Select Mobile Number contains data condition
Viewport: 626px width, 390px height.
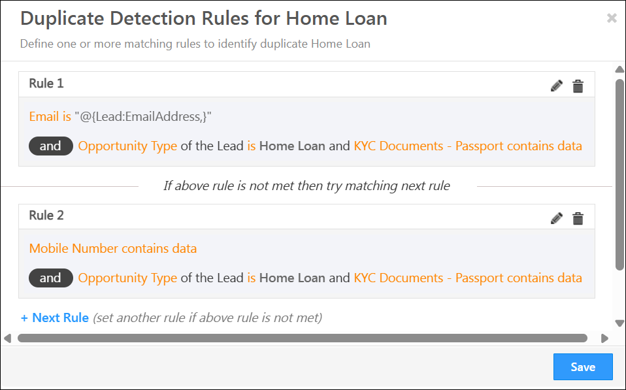click(113, 249)
